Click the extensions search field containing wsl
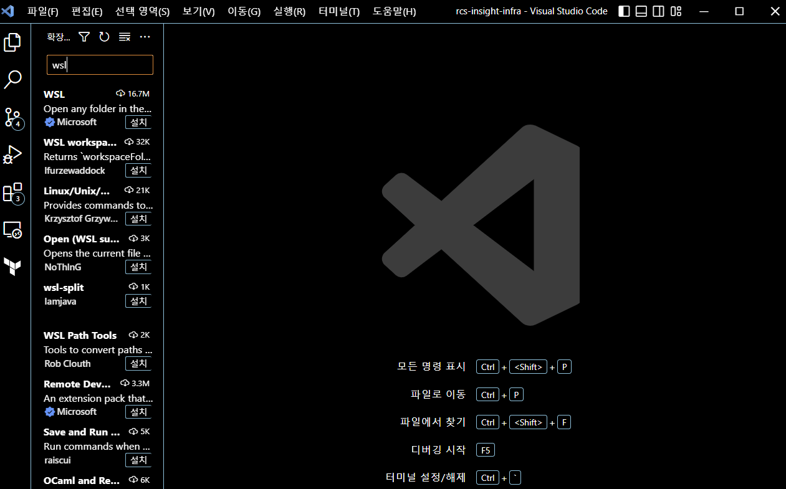Viewport: 786px width, 489px height. click(x=100, y=65)
